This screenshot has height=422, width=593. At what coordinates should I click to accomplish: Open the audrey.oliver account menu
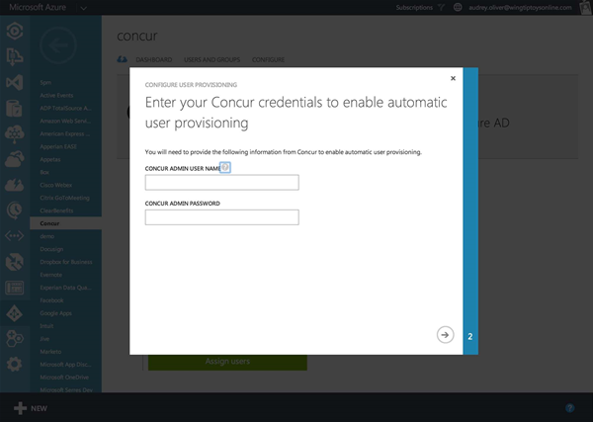pos(520,8)
